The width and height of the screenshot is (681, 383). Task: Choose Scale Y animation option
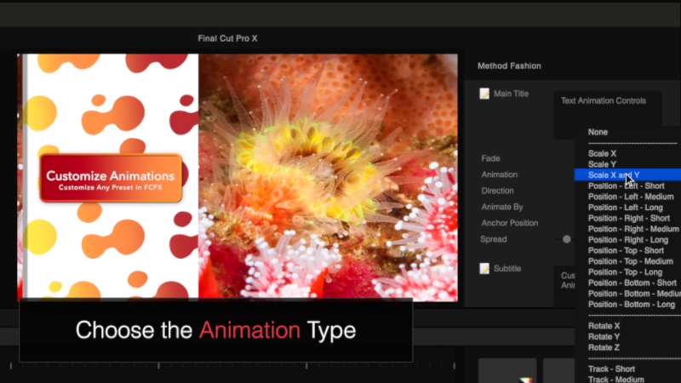[x=602, y=164]
